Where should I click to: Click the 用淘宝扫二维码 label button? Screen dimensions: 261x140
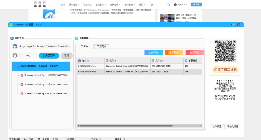point(225,70)
